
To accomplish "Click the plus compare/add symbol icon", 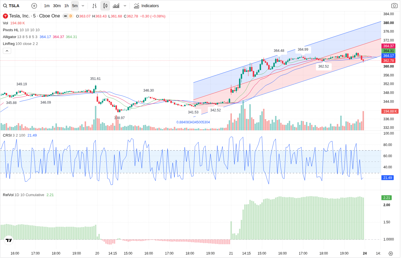I will [x=34, y=6].
